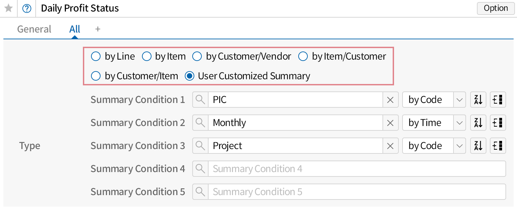The height and width of the screenshot is (210, 517).
Task: Click search icon for Summary Condition 4
Action: [x=200, y=169]
